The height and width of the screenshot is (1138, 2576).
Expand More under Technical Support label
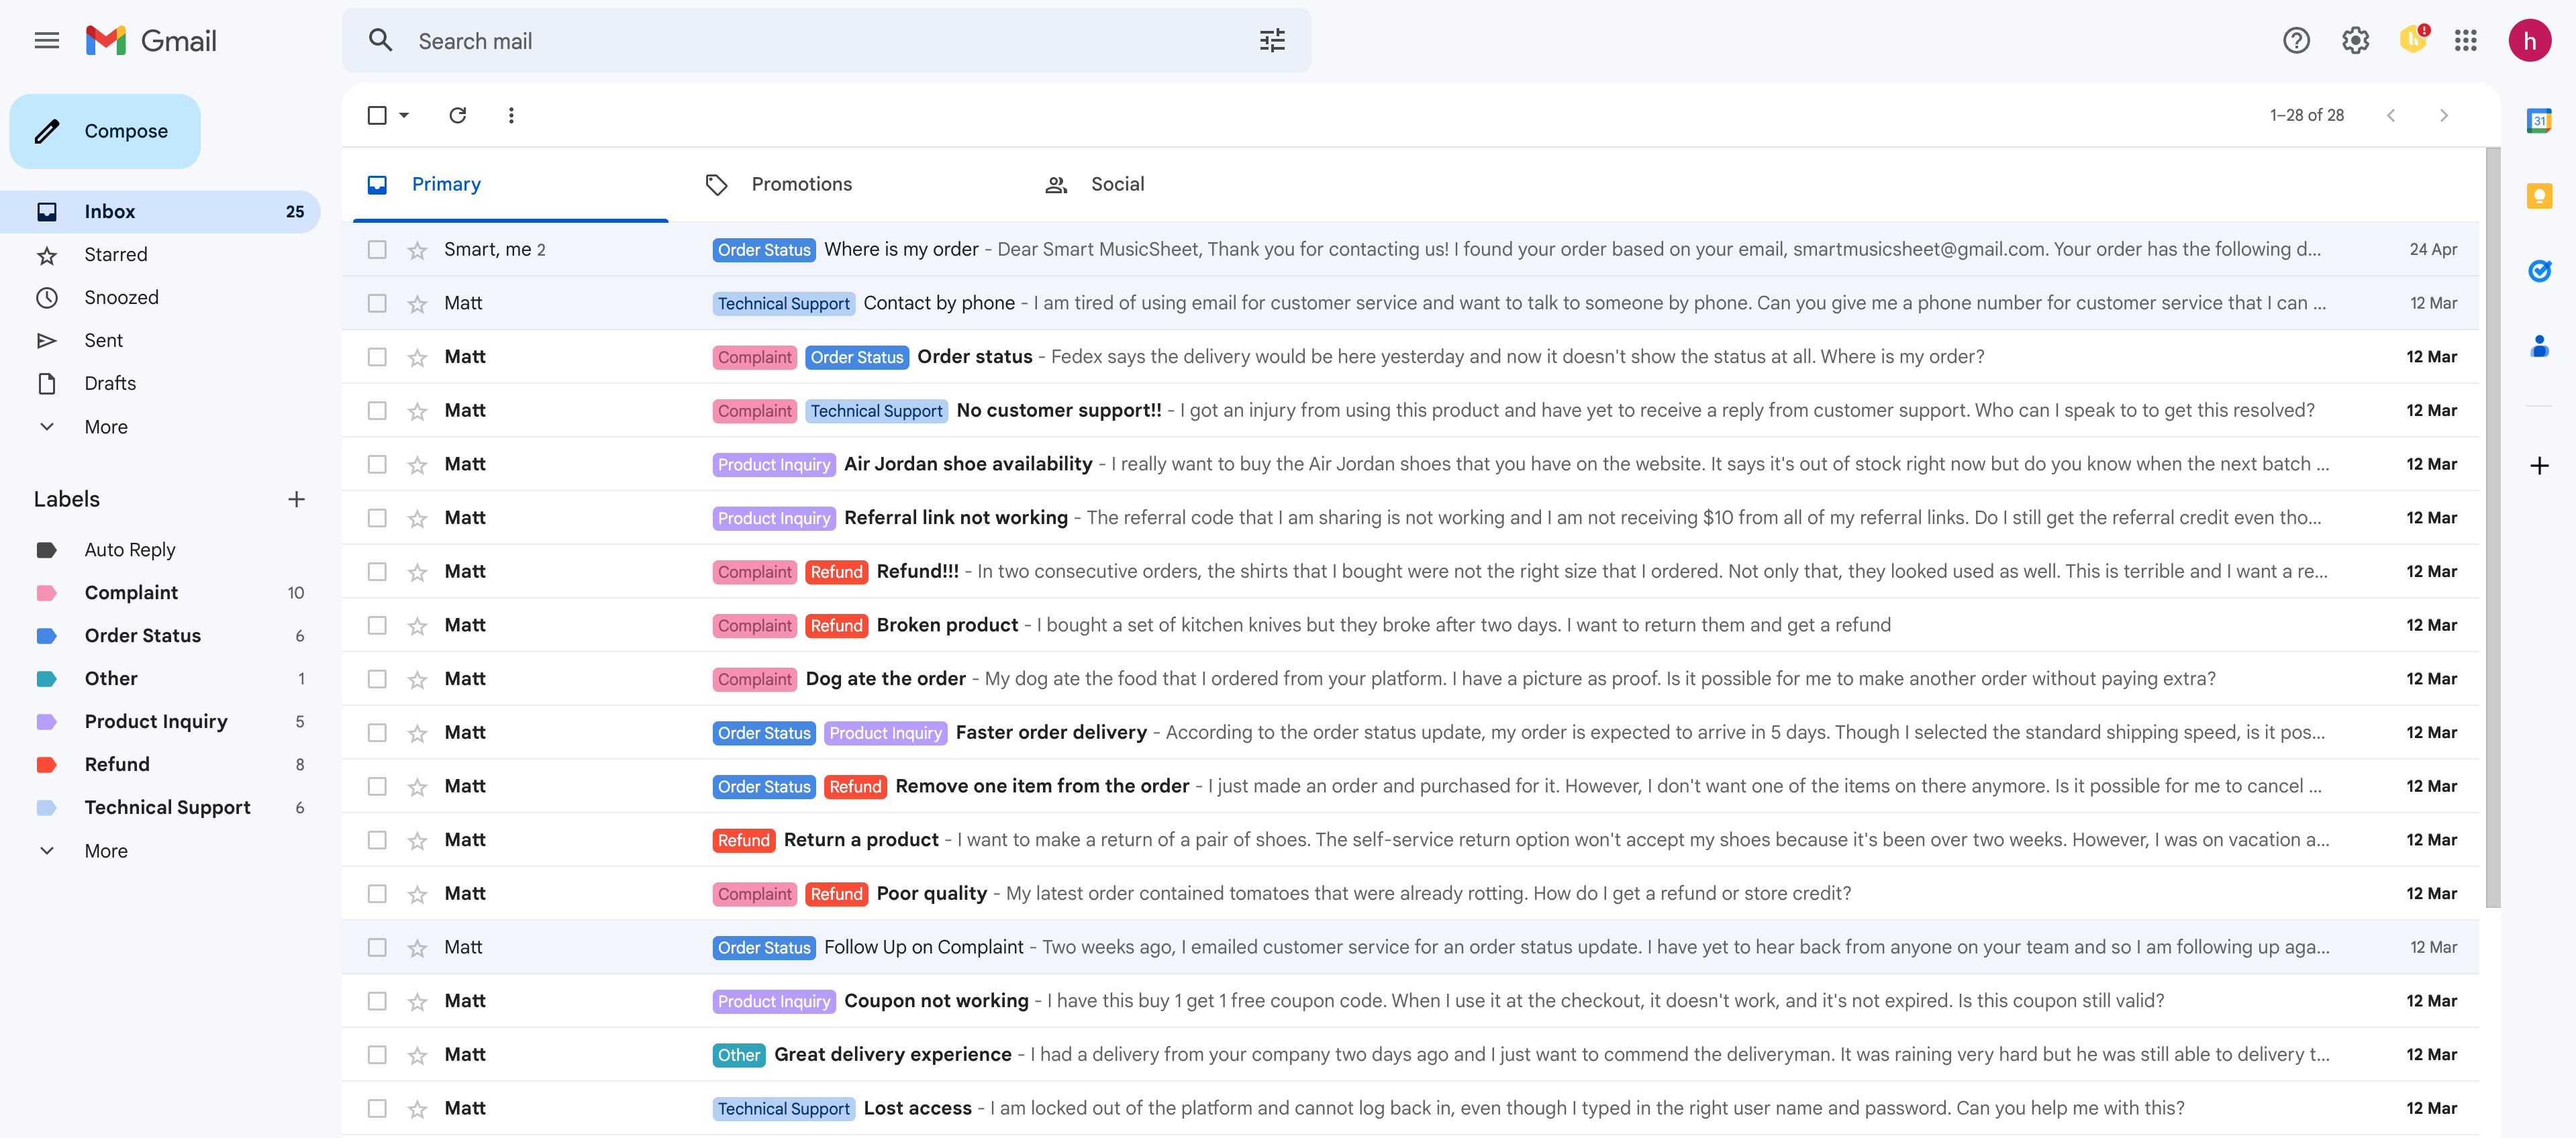tap(105, 851)
